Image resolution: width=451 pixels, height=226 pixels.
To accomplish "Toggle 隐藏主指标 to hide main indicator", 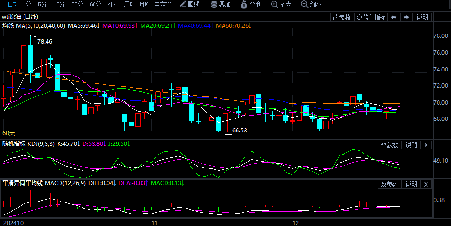I will tap(370, 17).
